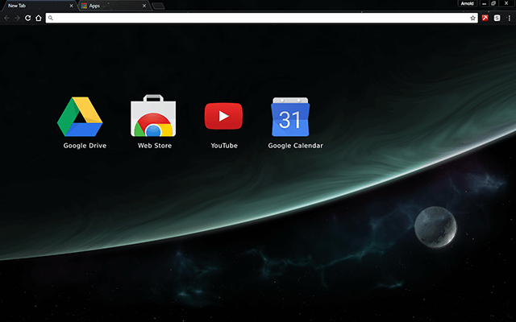This screenshot has height=322, width=516.
Task: Bookmark this page with the star
Action: pos(473,18)
